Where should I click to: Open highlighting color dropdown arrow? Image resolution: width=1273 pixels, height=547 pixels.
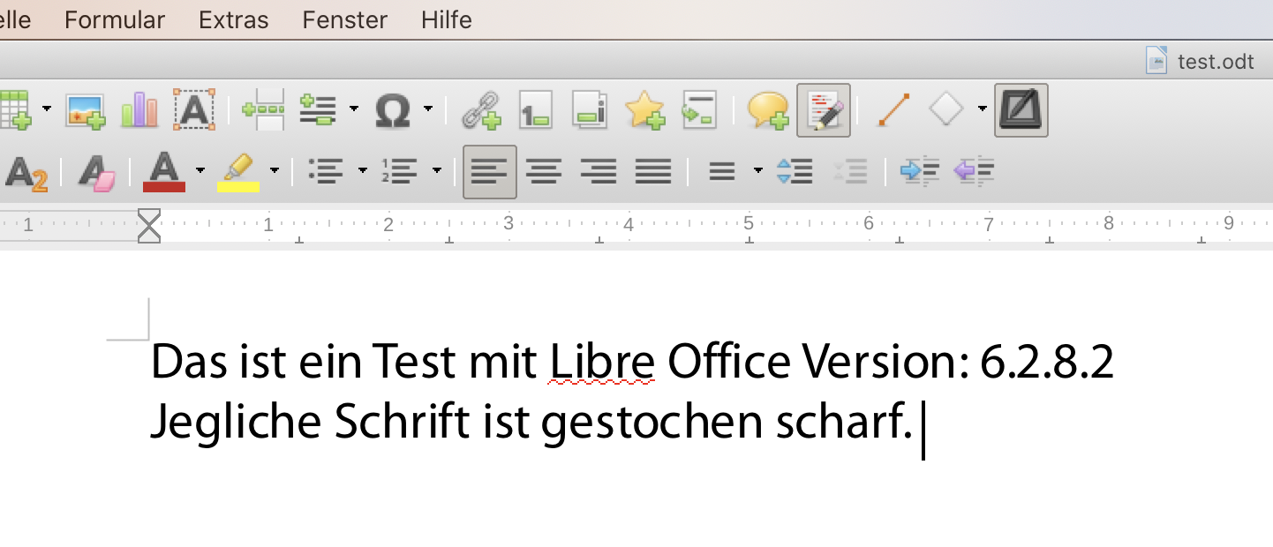275,170
